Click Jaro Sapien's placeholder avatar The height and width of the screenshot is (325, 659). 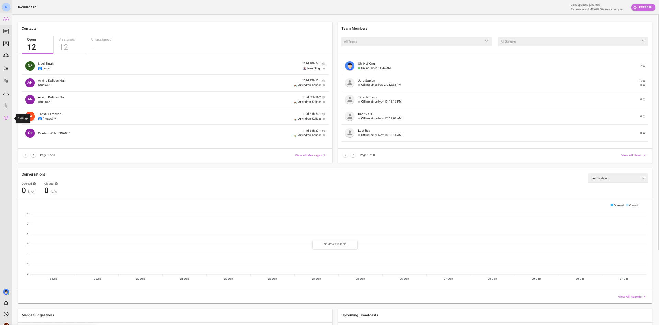click(x=350, y=83)
